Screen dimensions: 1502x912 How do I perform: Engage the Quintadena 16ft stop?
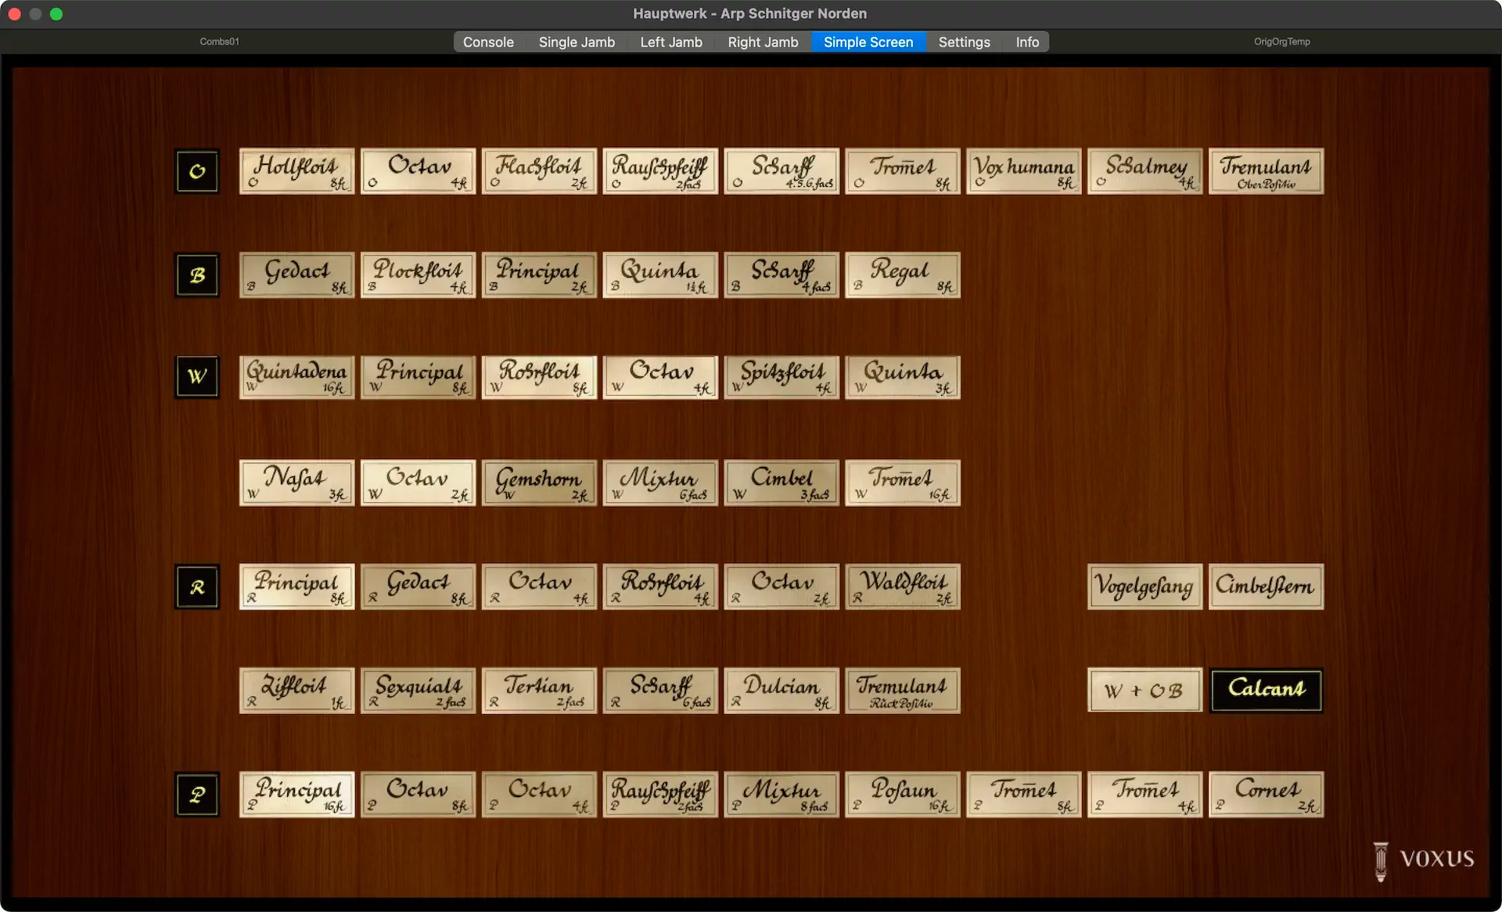296,377
